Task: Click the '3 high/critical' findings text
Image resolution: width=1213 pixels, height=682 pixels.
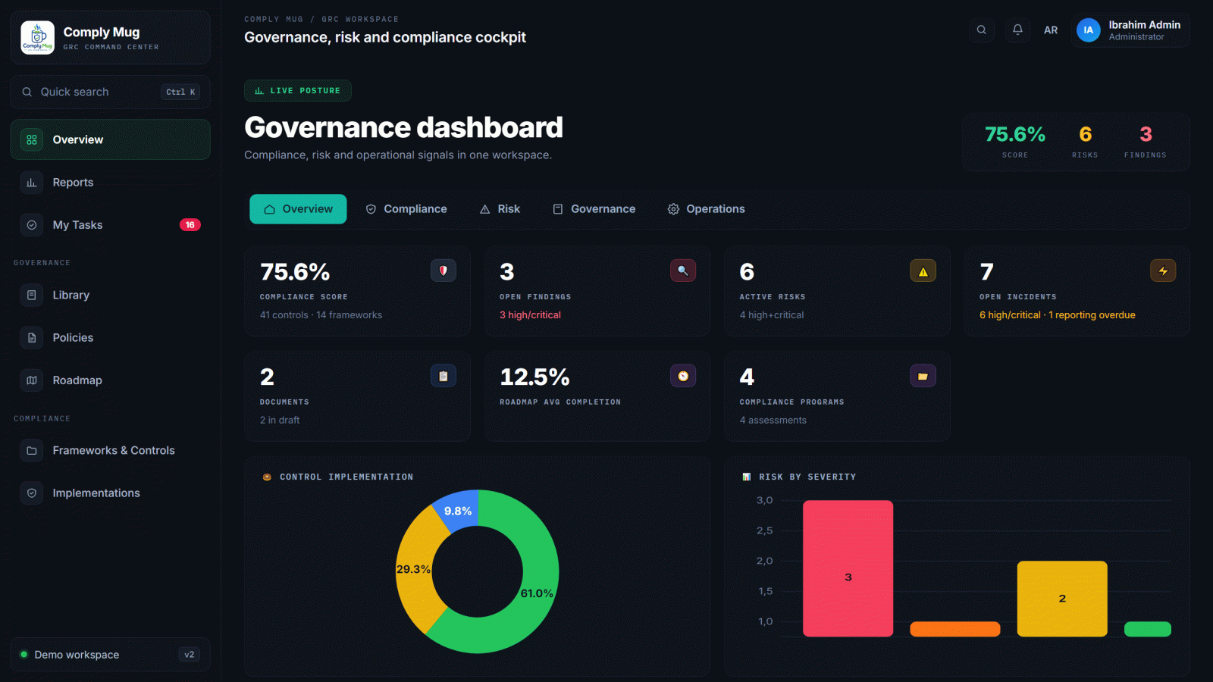Action: (x=530, y=315)
